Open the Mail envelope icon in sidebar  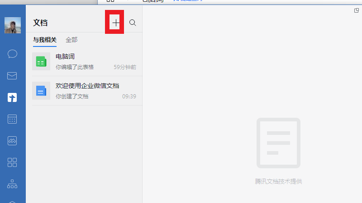[13, 76]
